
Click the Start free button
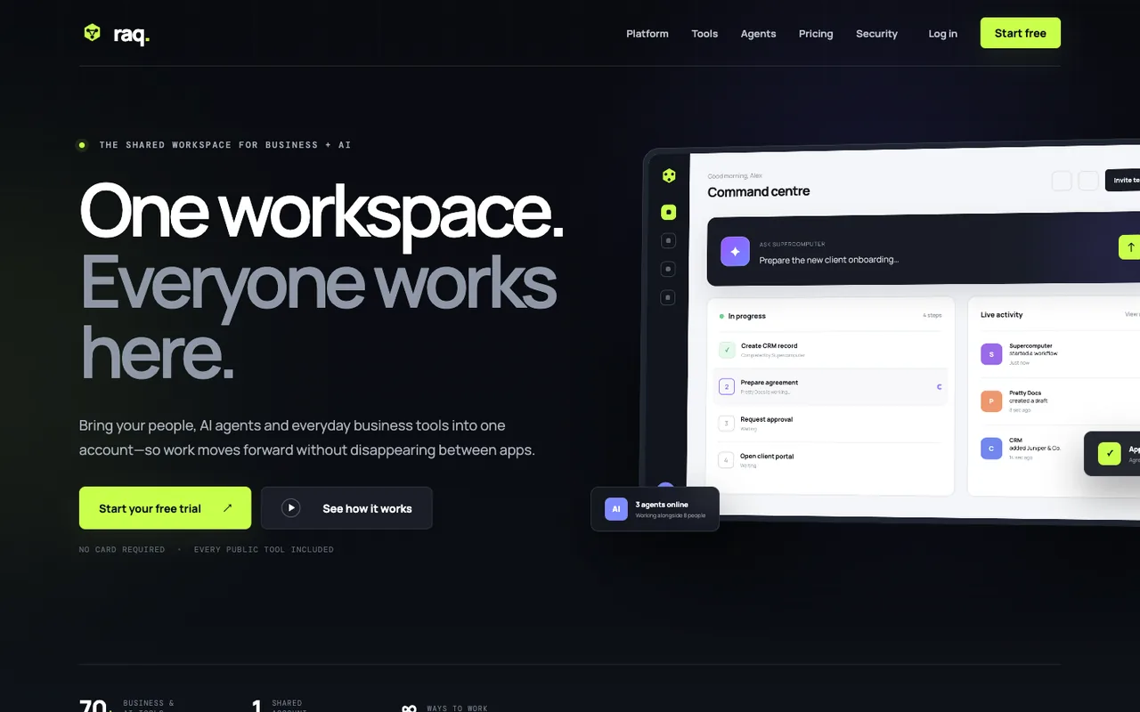(1021, 33)
